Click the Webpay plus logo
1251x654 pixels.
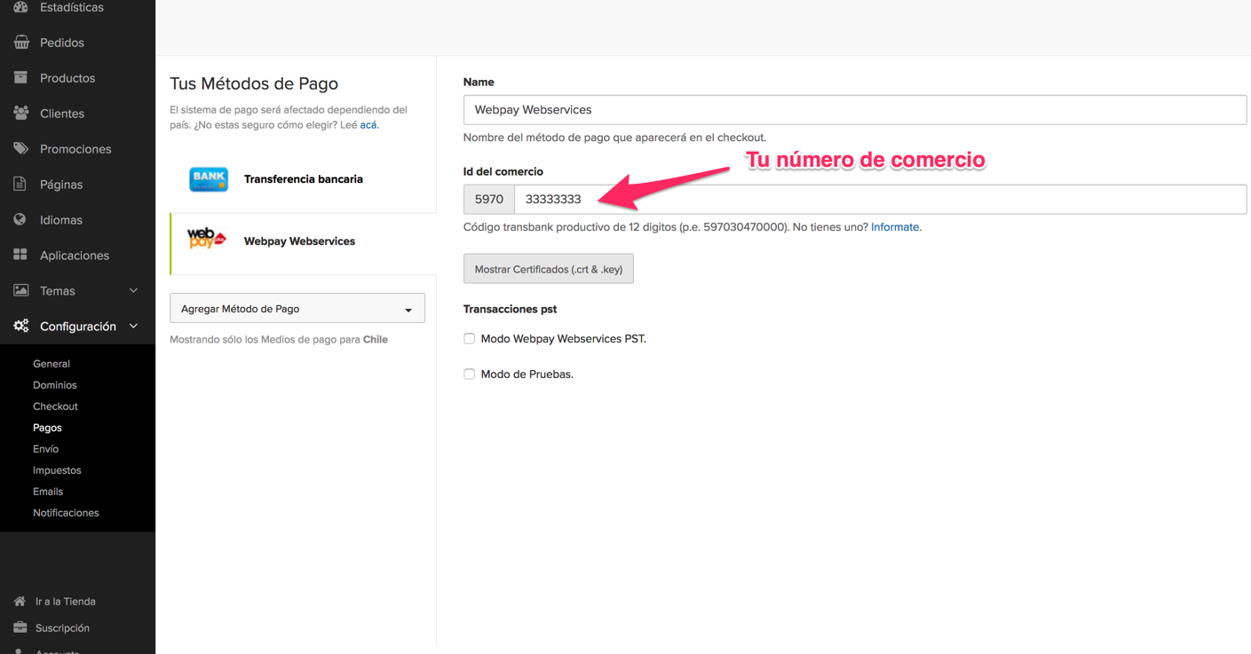(207, 240)
